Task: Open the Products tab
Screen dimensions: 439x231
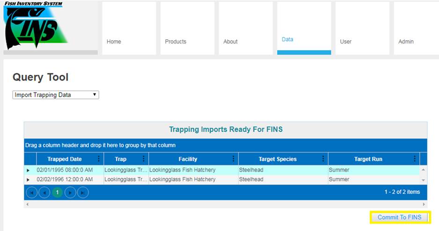Action: [176, 42]
